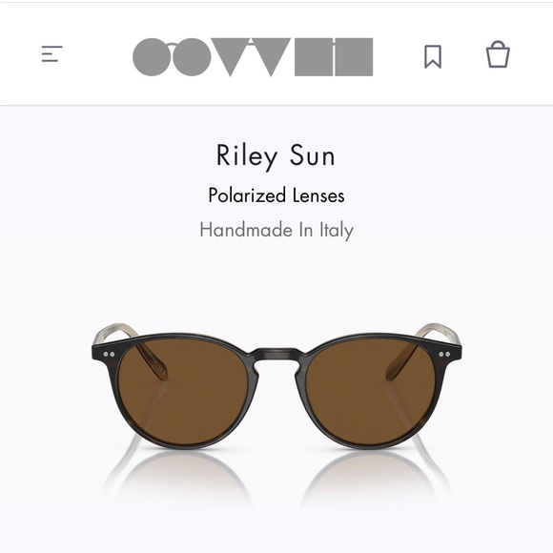Click the left brown lens of sunglasses

pyautogui.click(x=187, y=392)
